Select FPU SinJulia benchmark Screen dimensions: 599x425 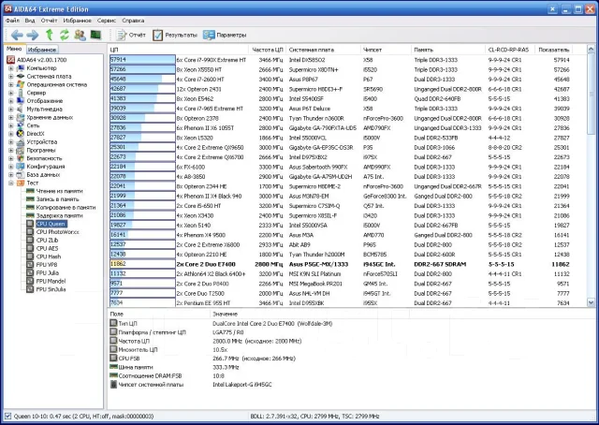pyautogui.click(x=51, y=289)
